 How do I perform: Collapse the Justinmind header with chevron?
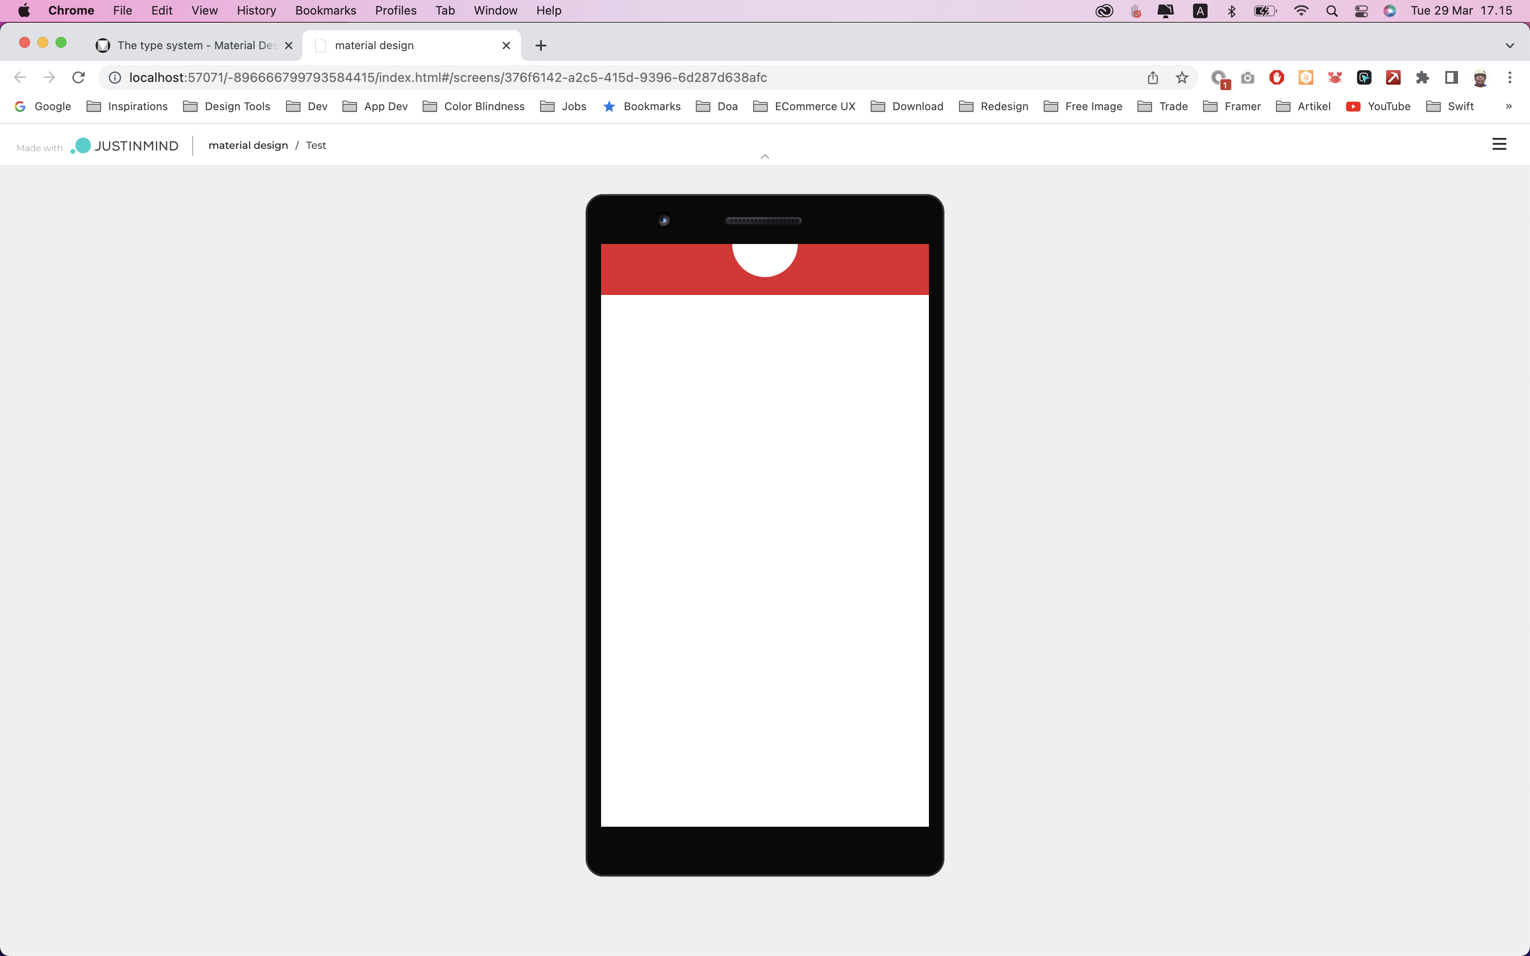(x=765, y=157)
